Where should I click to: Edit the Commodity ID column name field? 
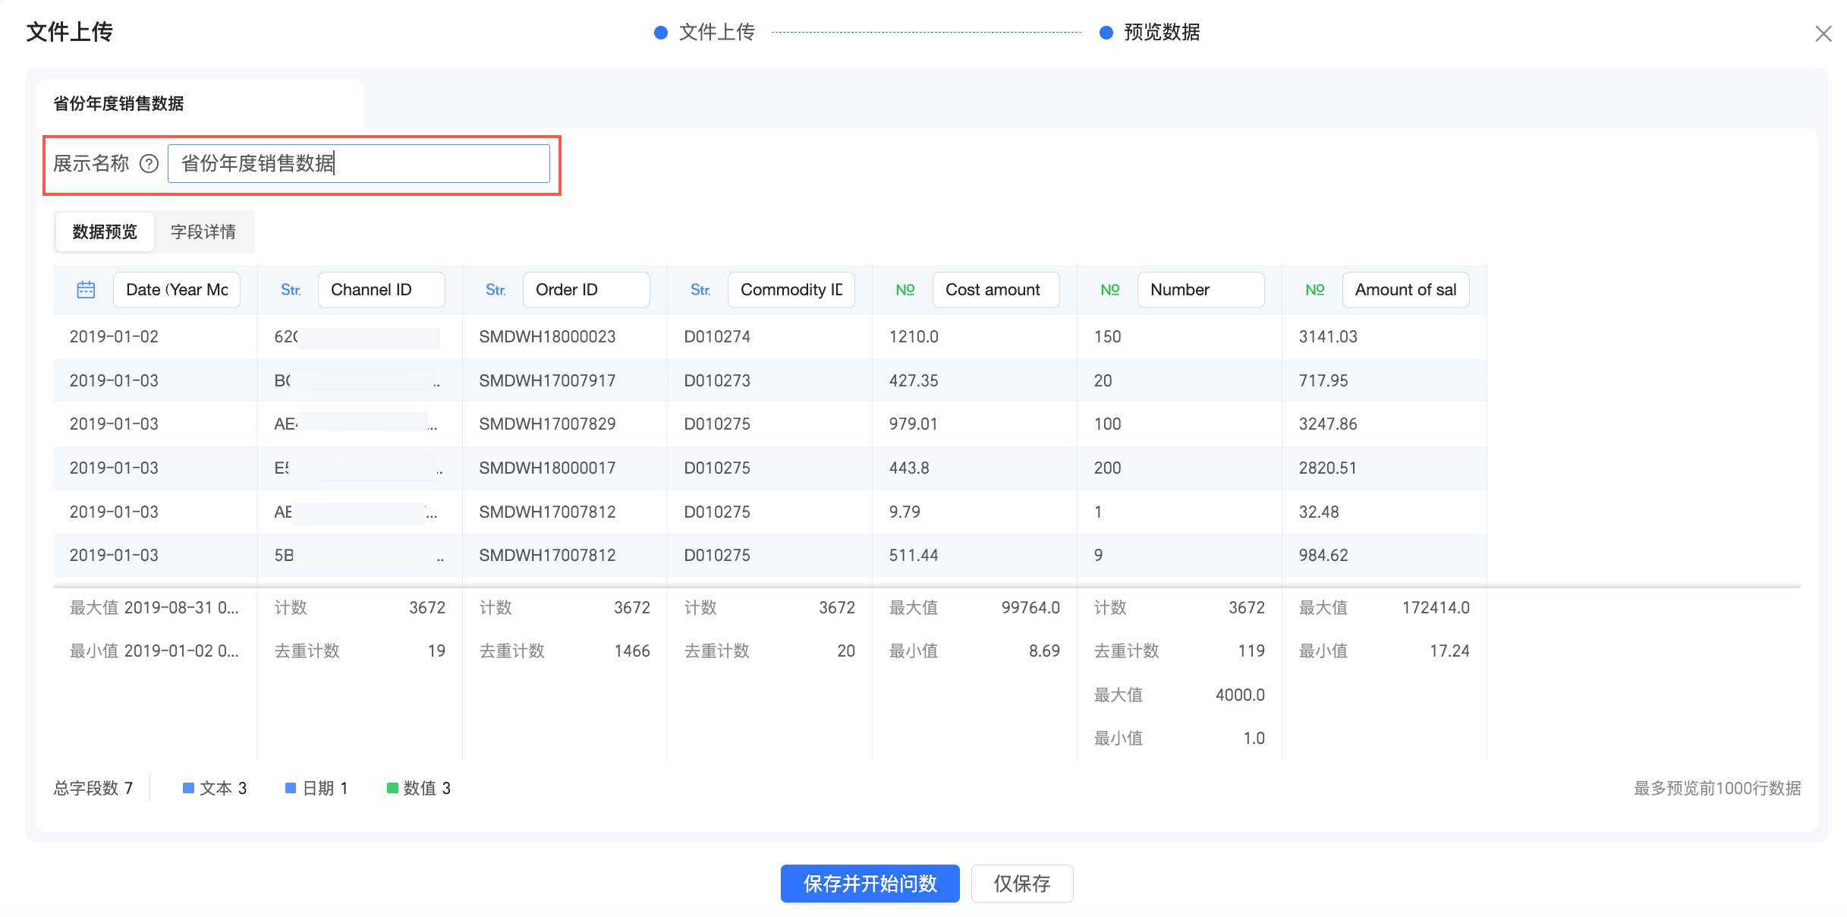(x=791, y=290)
